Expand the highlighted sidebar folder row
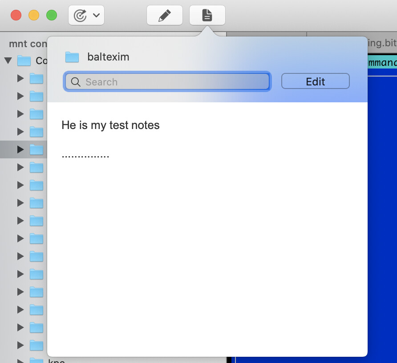Viewport: 397px width, 363px height. click(x=20, y=149)
